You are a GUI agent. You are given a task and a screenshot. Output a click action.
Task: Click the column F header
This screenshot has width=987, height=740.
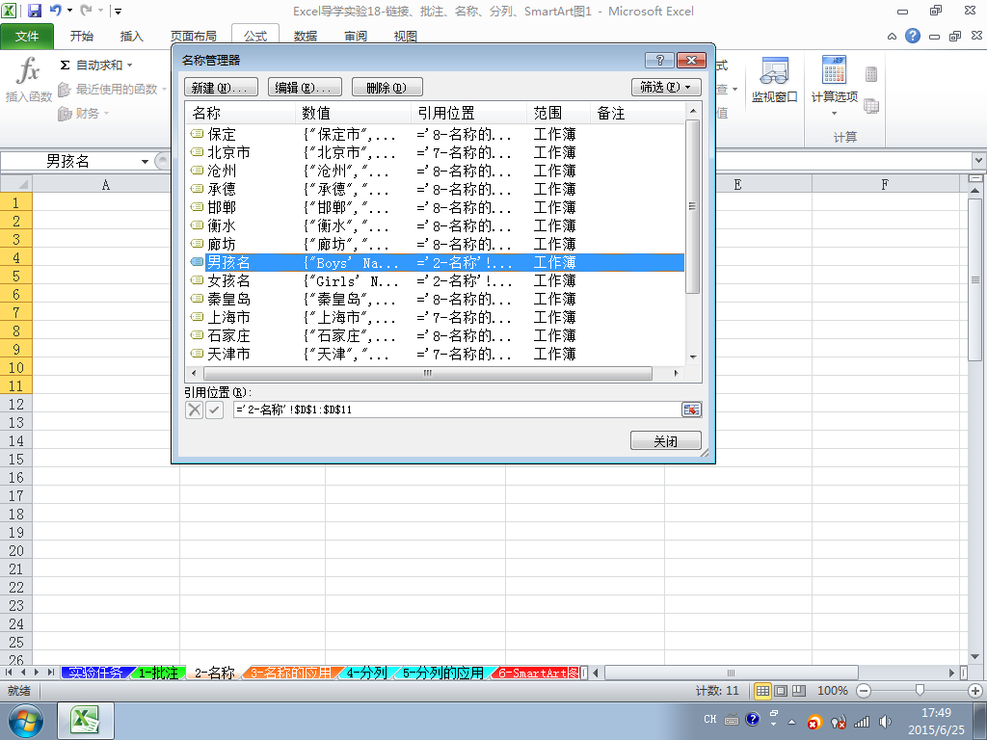tap(885, 184)
